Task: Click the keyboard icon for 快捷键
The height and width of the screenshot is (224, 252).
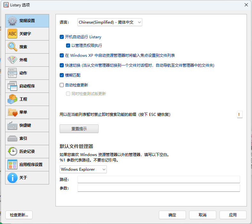Action: pyautogui.click(x=12, y=125)
